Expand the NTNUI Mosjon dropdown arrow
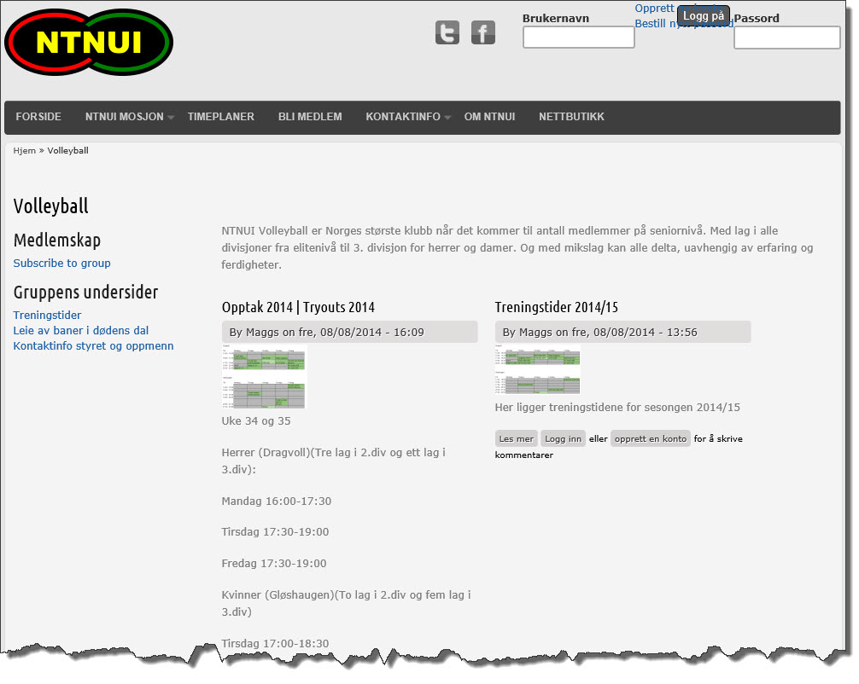Viewport: 859px width, 684px height. point(171,118)
